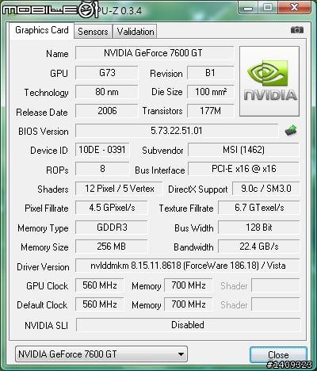Click the Driver Version nvlddmkm field

click(188, 266)
